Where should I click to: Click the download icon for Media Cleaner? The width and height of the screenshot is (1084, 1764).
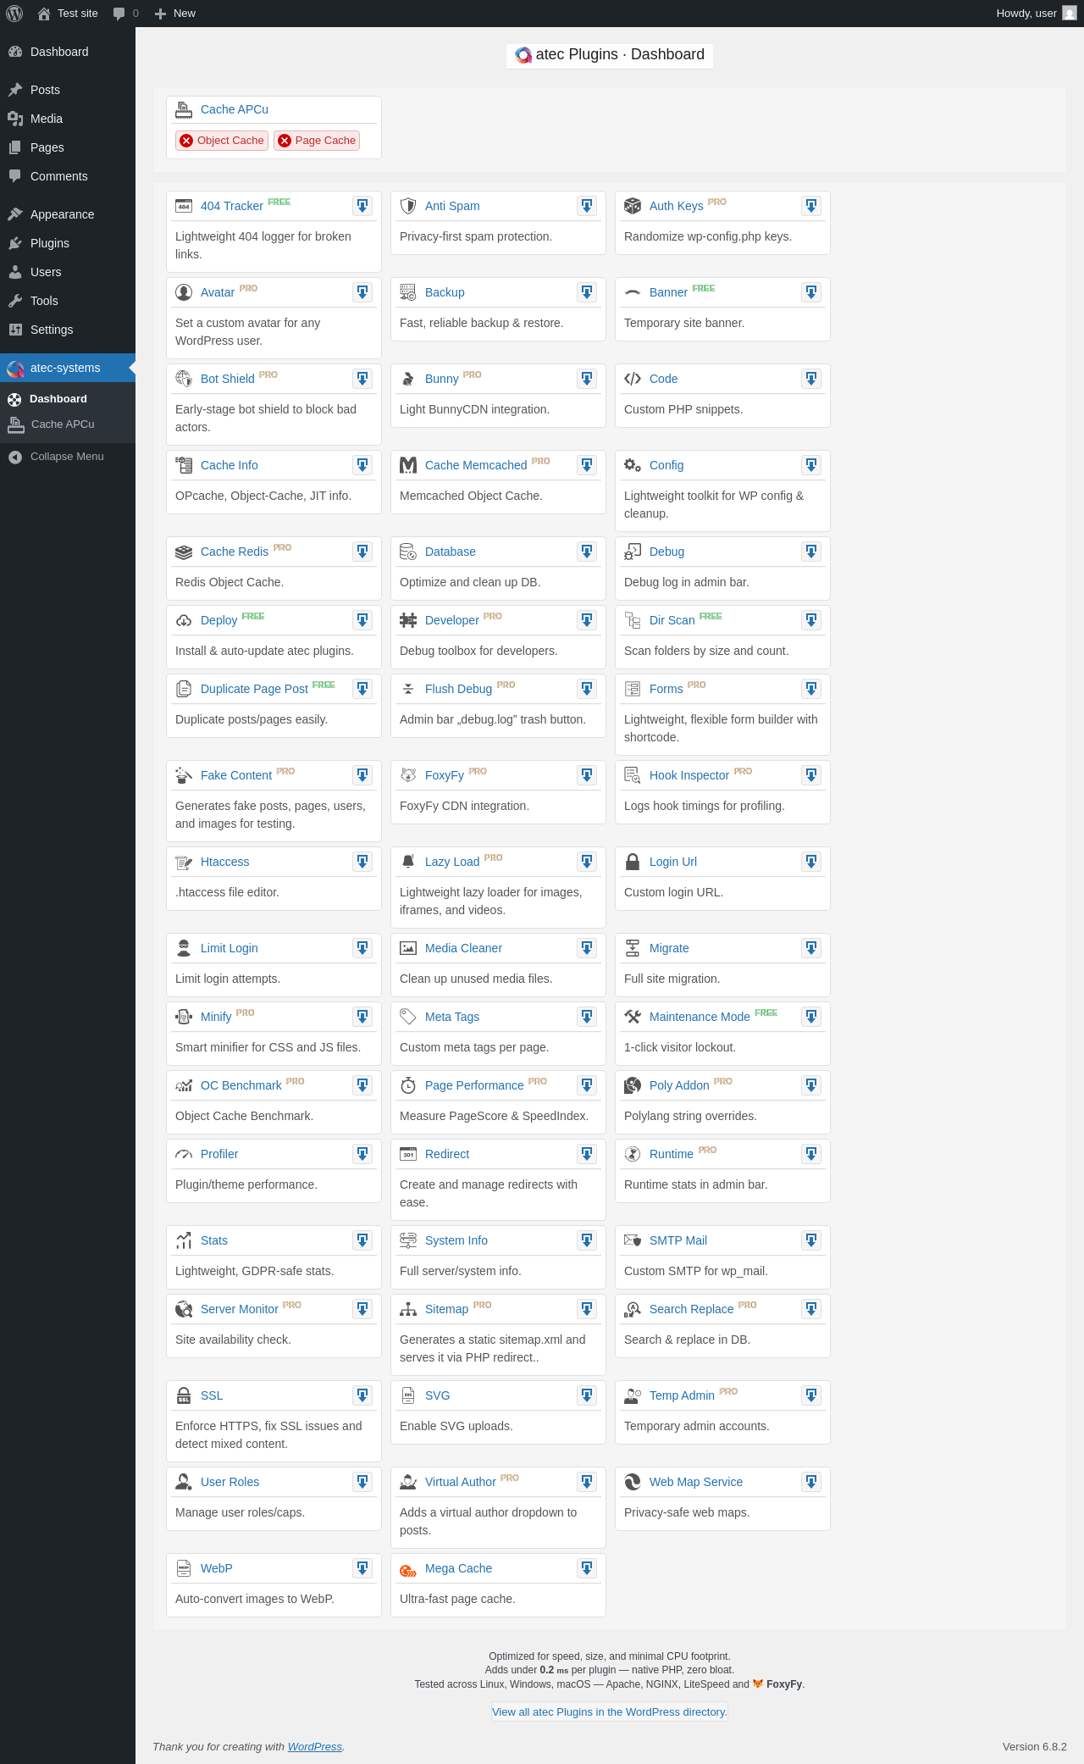point(587,948)
